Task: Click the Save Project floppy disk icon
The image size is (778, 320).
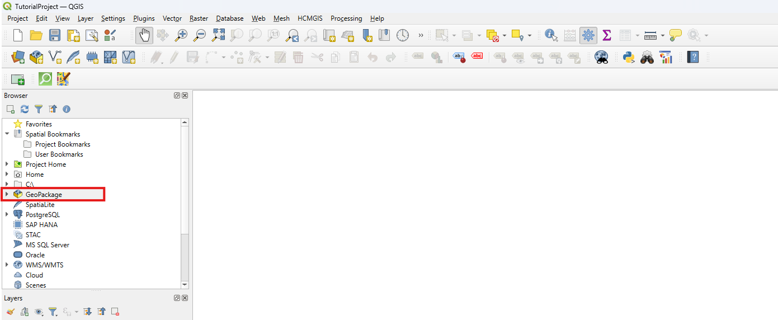Action: (54, 35)
